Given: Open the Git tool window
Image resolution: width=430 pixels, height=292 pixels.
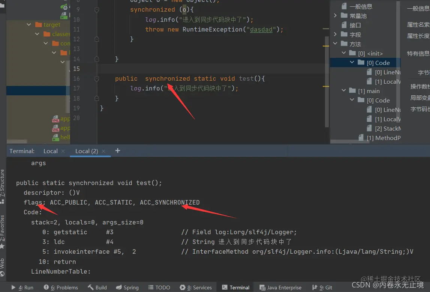Looking at the screenshot, I should click(x=322, y=287).
